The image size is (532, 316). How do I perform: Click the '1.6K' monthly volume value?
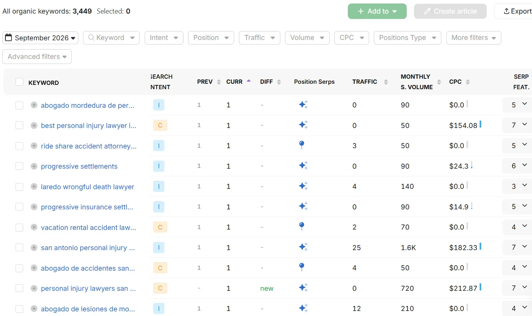pos(408,248)
